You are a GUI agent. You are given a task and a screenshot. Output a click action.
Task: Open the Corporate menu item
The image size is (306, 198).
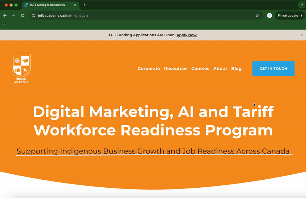(149, 69)
